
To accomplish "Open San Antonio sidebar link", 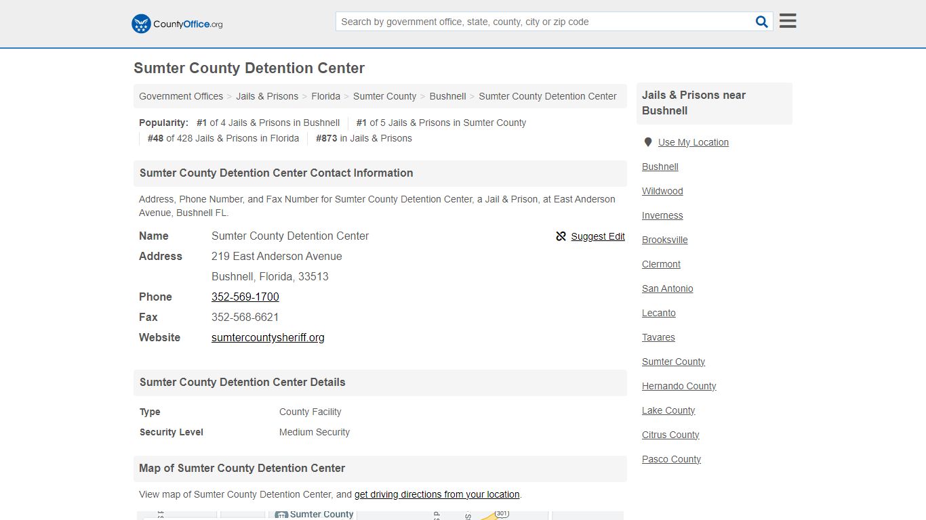I will [x=668, y=288].
